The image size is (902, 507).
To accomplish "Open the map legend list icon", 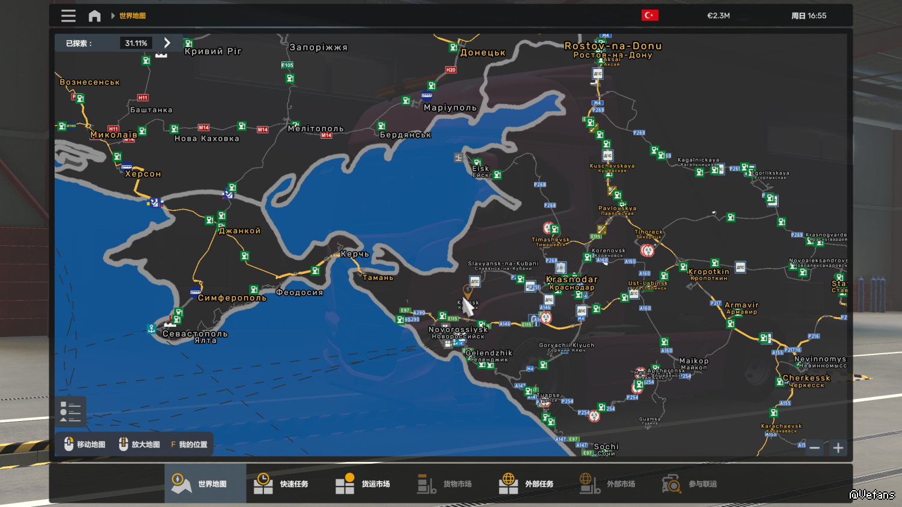I will tap(70, 411).
